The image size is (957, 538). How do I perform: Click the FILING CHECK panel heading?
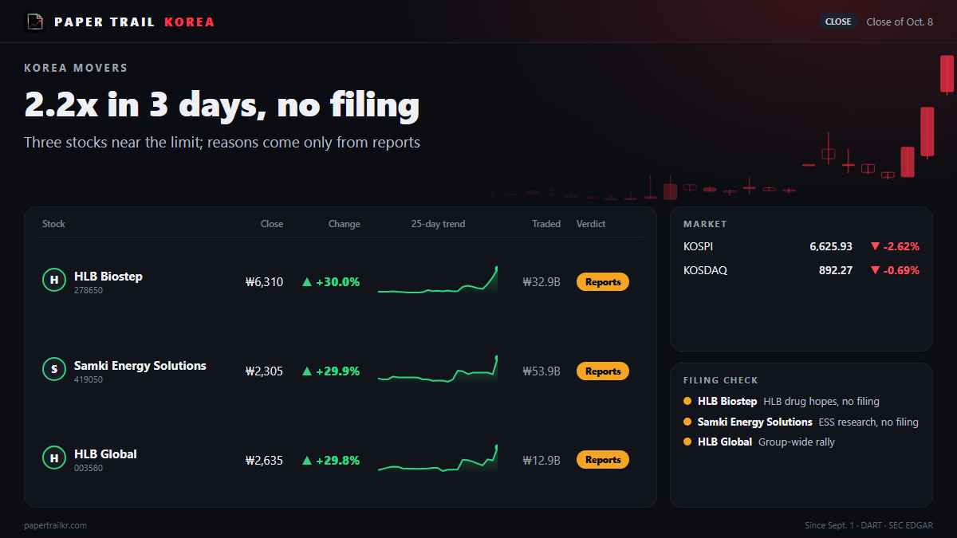[721, 380]
